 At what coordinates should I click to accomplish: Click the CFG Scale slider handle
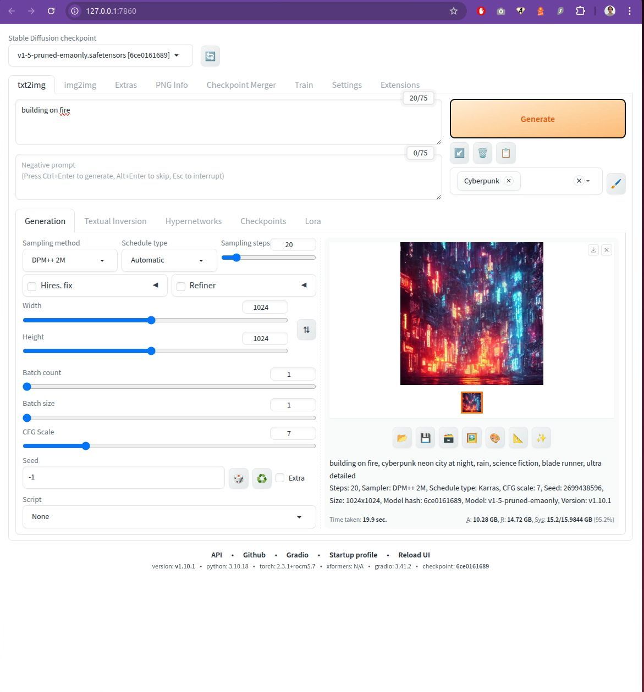(x=86, y=446)
